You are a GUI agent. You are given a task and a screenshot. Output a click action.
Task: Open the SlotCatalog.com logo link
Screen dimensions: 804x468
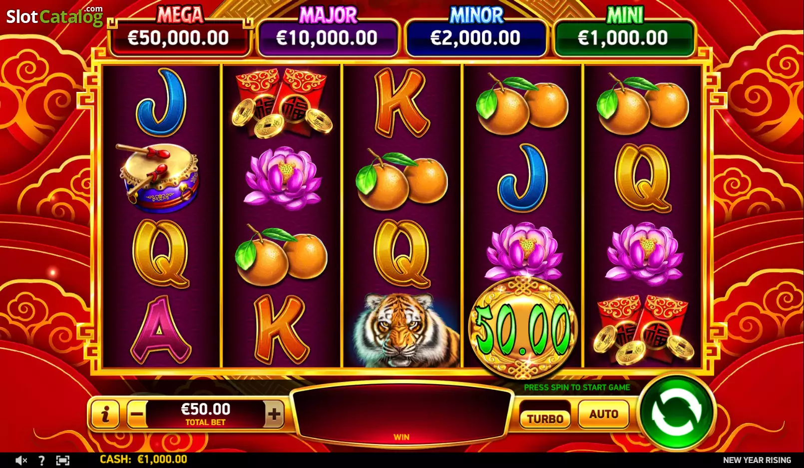coord(54,16)
